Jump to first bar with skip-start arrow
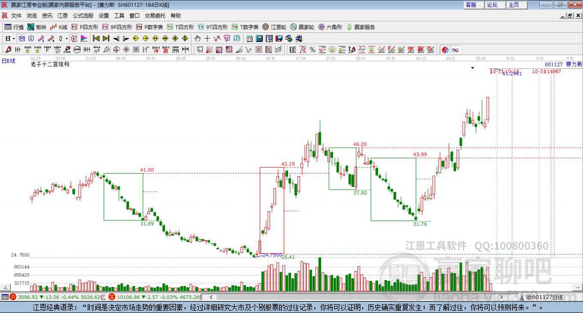Image resolution: width=583 pixels, height=313 pixels. pyautogui.click(x=96, y=39)
